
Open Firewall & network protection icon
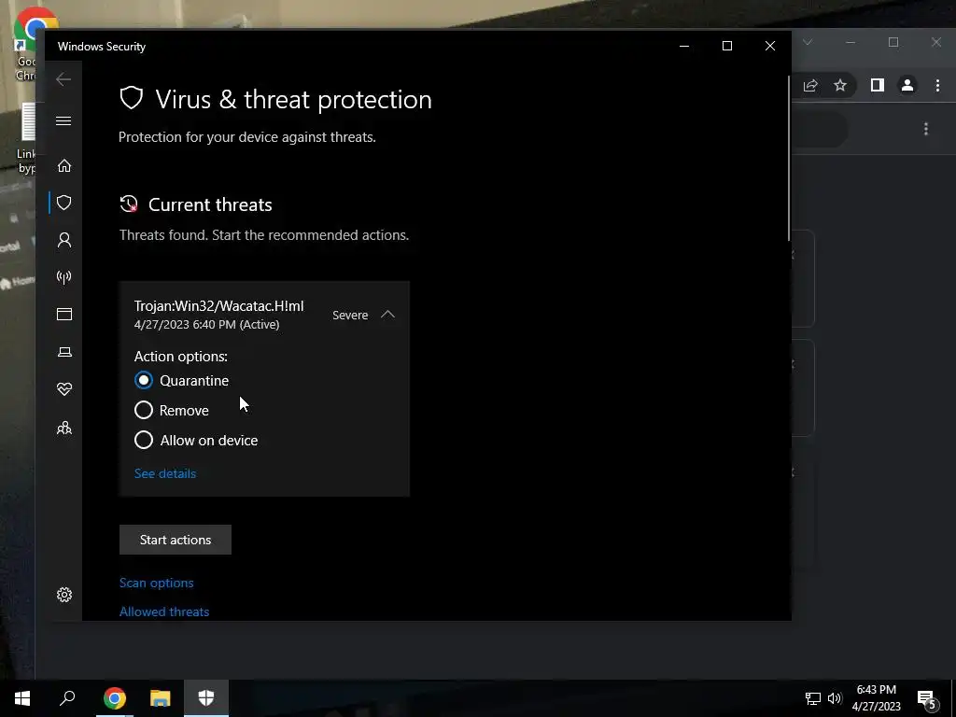click(x=64, y=277)
